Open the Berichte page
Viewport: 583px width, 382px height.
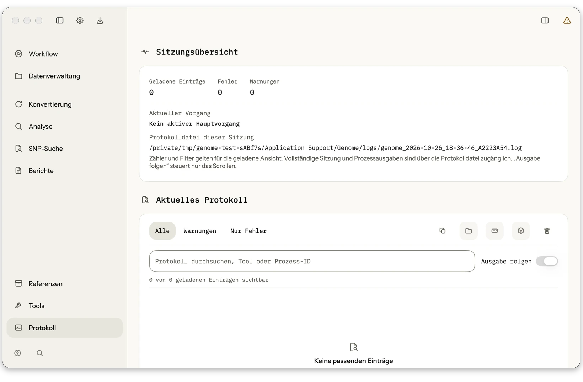pos(65,171)
